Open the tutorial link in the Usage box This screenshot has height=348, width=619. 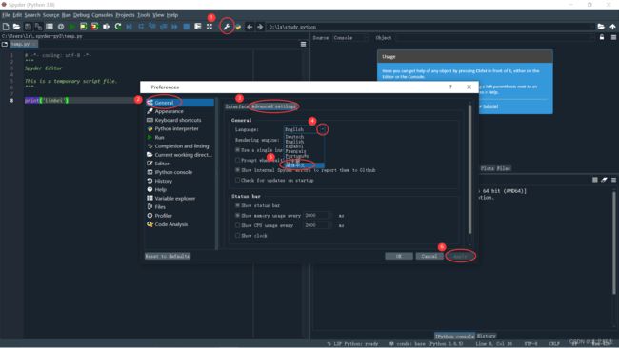(490, 106)
